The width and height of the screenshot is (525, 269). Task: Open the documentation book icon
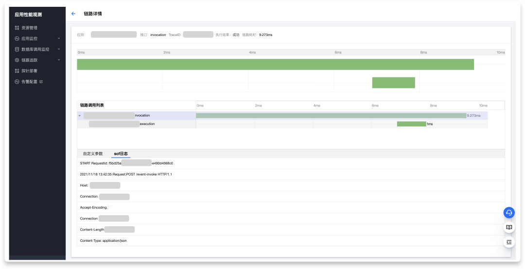click(509, 227)
